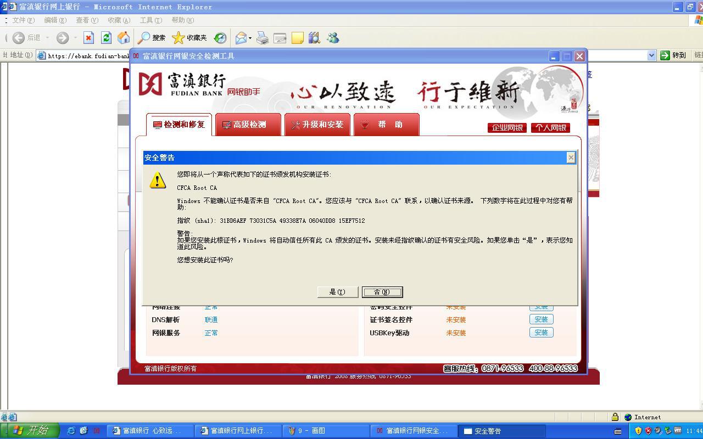The image size is (703, 439).
Task: Go to the IE Home page icon
Action: click(x=124, y=38)
